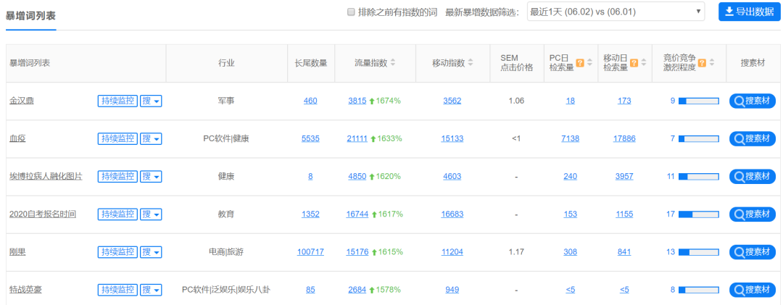Click 持续监控 for 金汉鼎

(117, 101)
